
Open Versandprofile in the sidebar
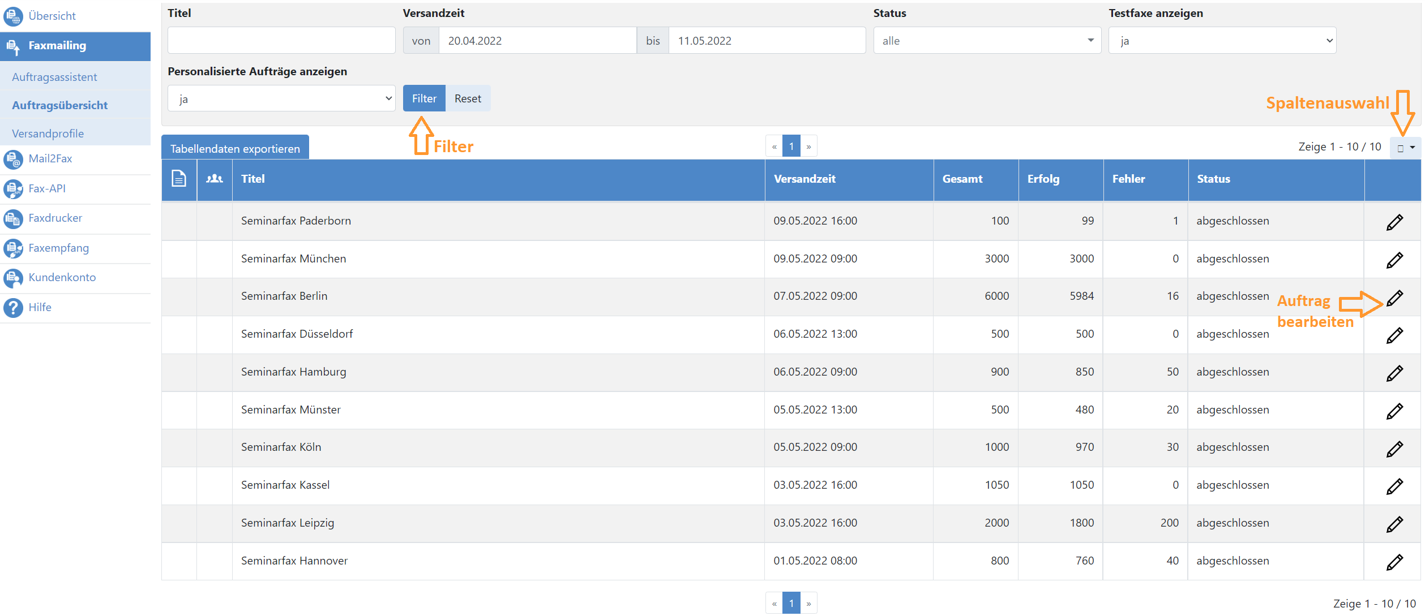(x=48, y=133)
